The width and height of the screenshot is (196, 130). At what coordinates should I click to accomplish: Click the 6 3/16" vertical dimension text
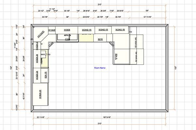[x=17, y=108]
